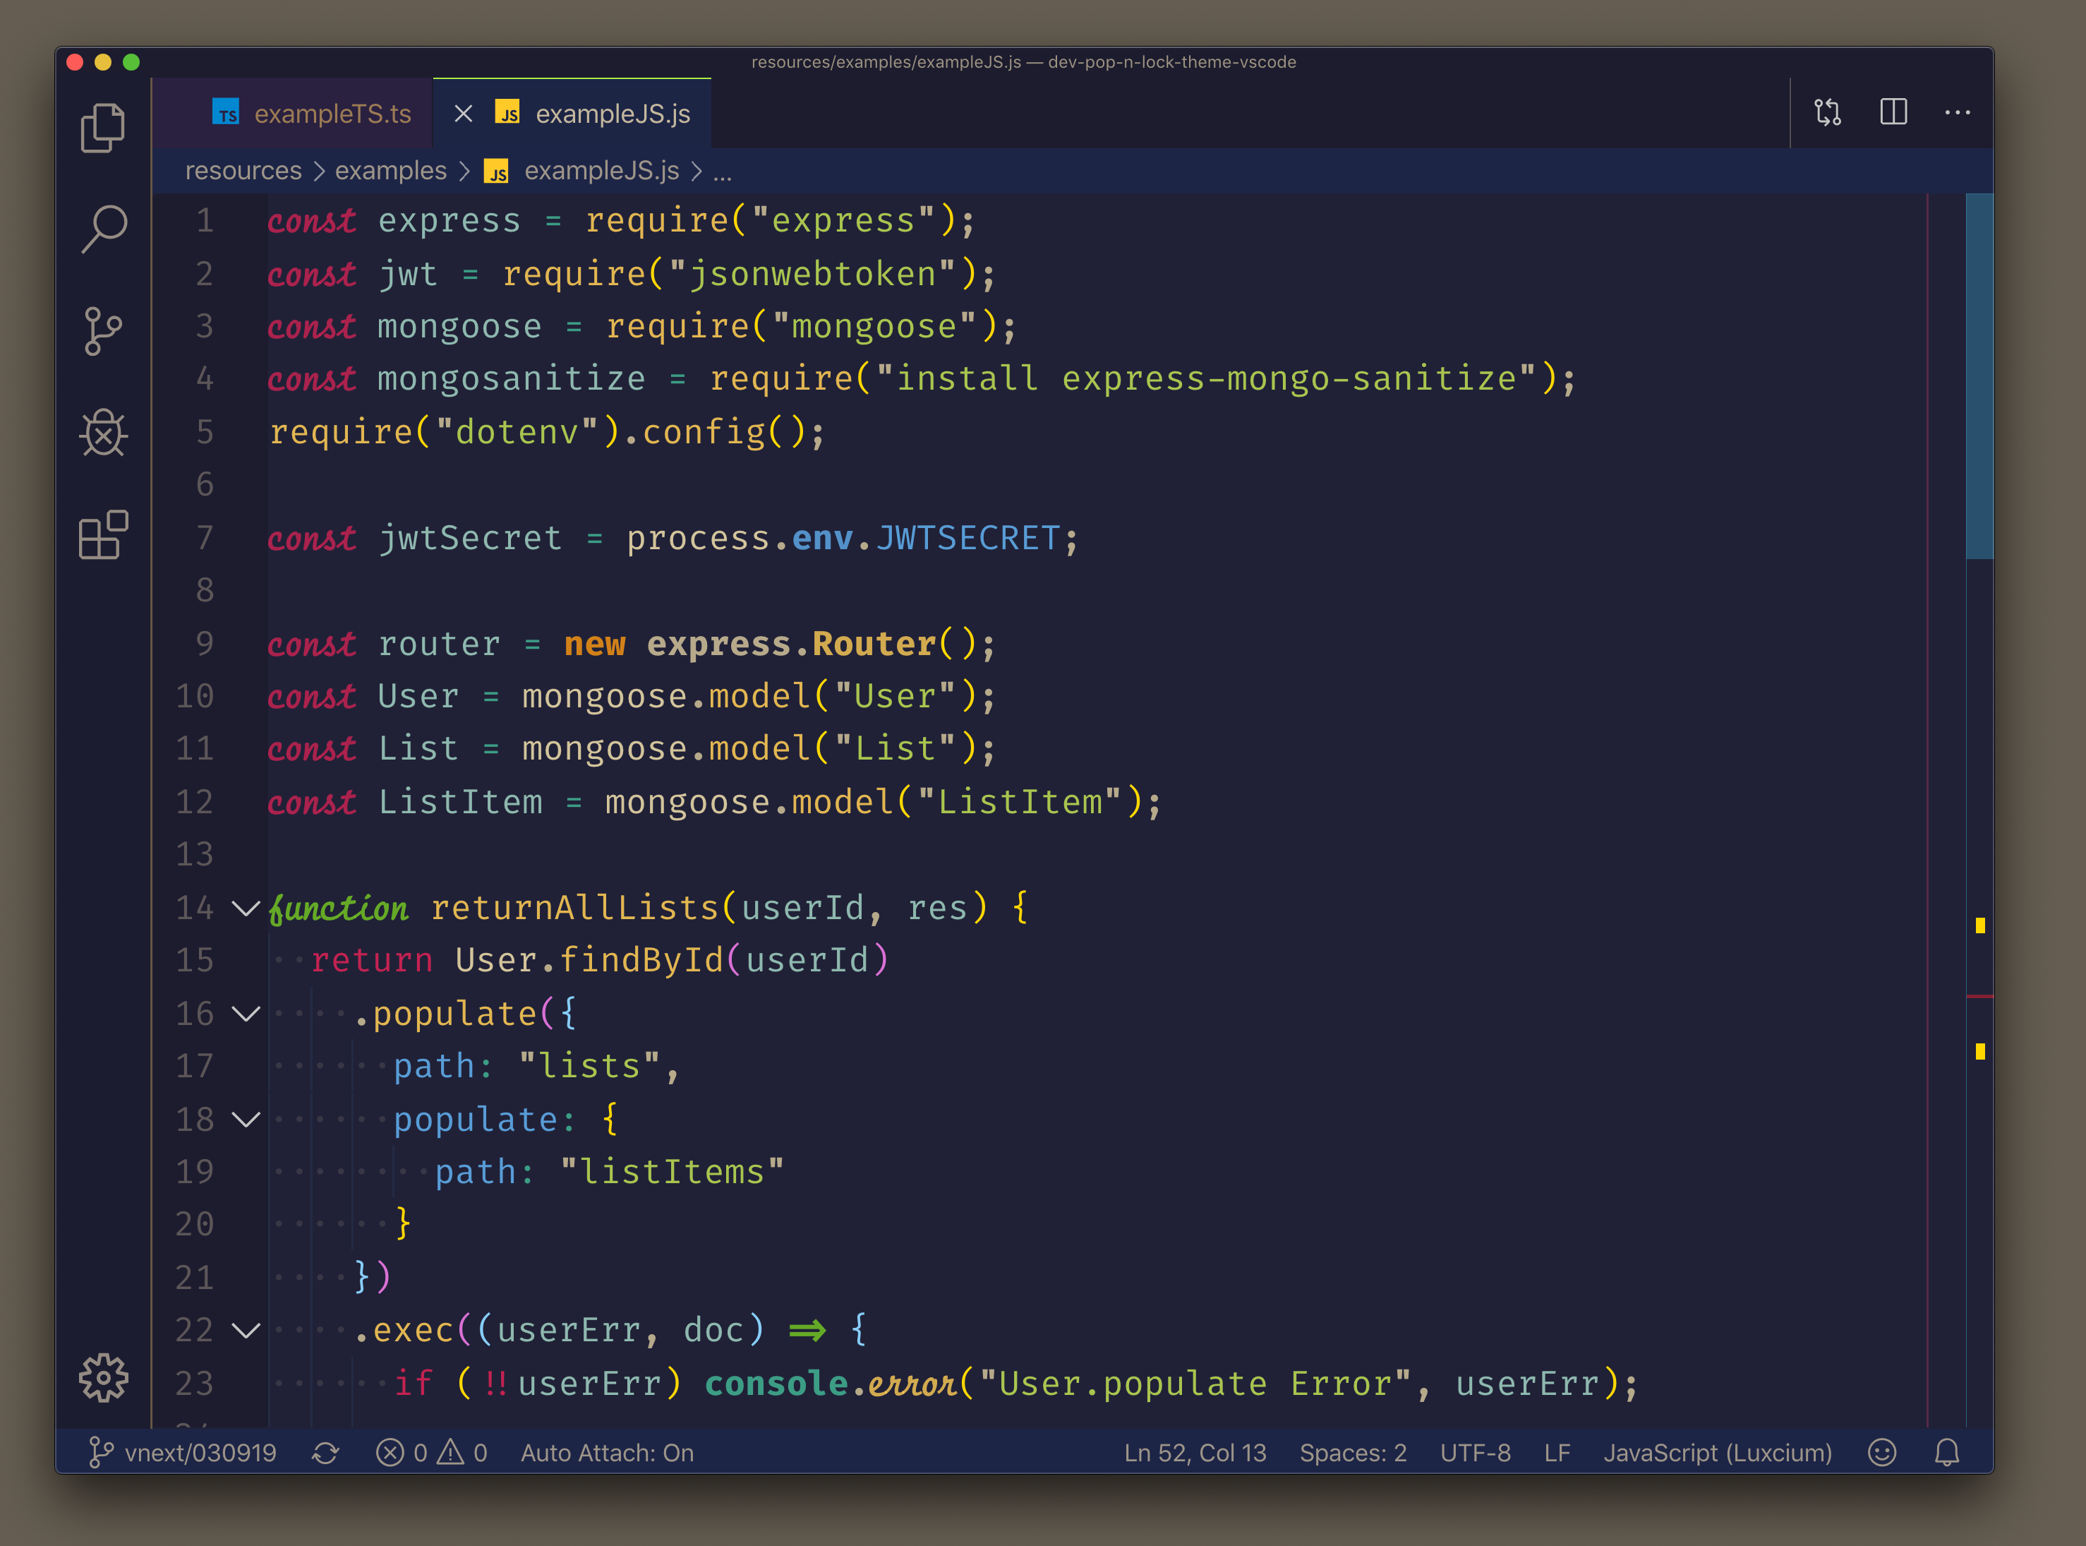
Task: Open the Manage gear icon
Action: point(103,1377)
